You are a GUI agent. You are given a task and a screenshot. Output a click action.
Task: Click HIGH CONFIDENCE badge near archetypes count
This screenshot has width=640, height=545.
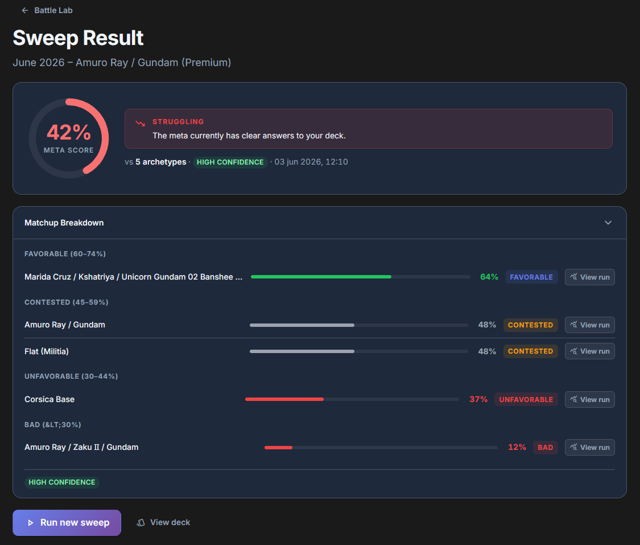(x=230, y=162)
